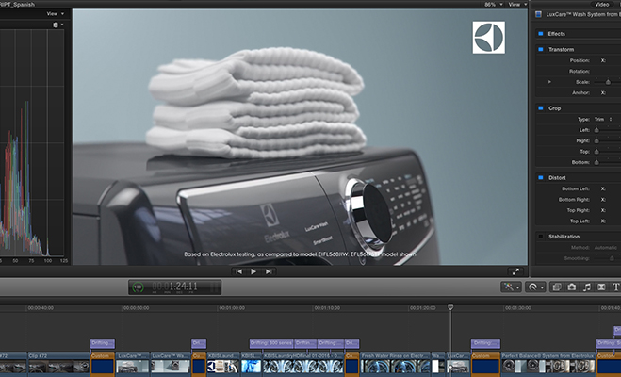The image size is (621, 377).
Task: Select the Perfect Balance System clip
Action: (548, 363)
